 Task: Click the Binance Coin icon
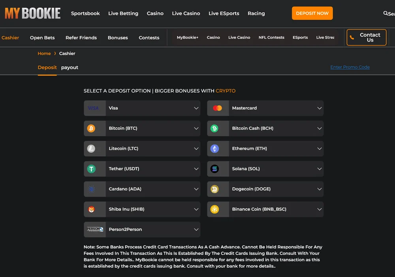pyautogui.click(x=214, y=209)
